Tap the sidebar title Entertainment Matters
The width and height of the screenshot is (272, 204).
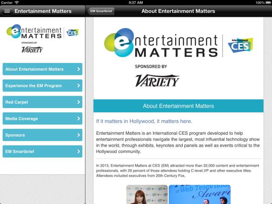[43, 11]
